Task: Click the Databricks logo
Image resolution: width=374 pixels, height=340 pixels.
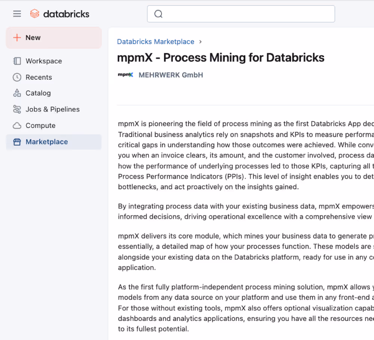Action: tap(59, 14)
